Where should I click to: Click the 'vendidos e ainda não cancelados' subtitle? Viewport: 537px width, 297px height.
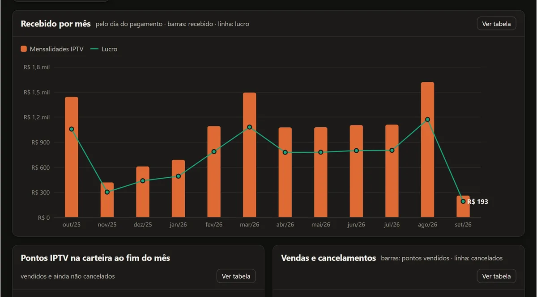[x=68, y=276]
